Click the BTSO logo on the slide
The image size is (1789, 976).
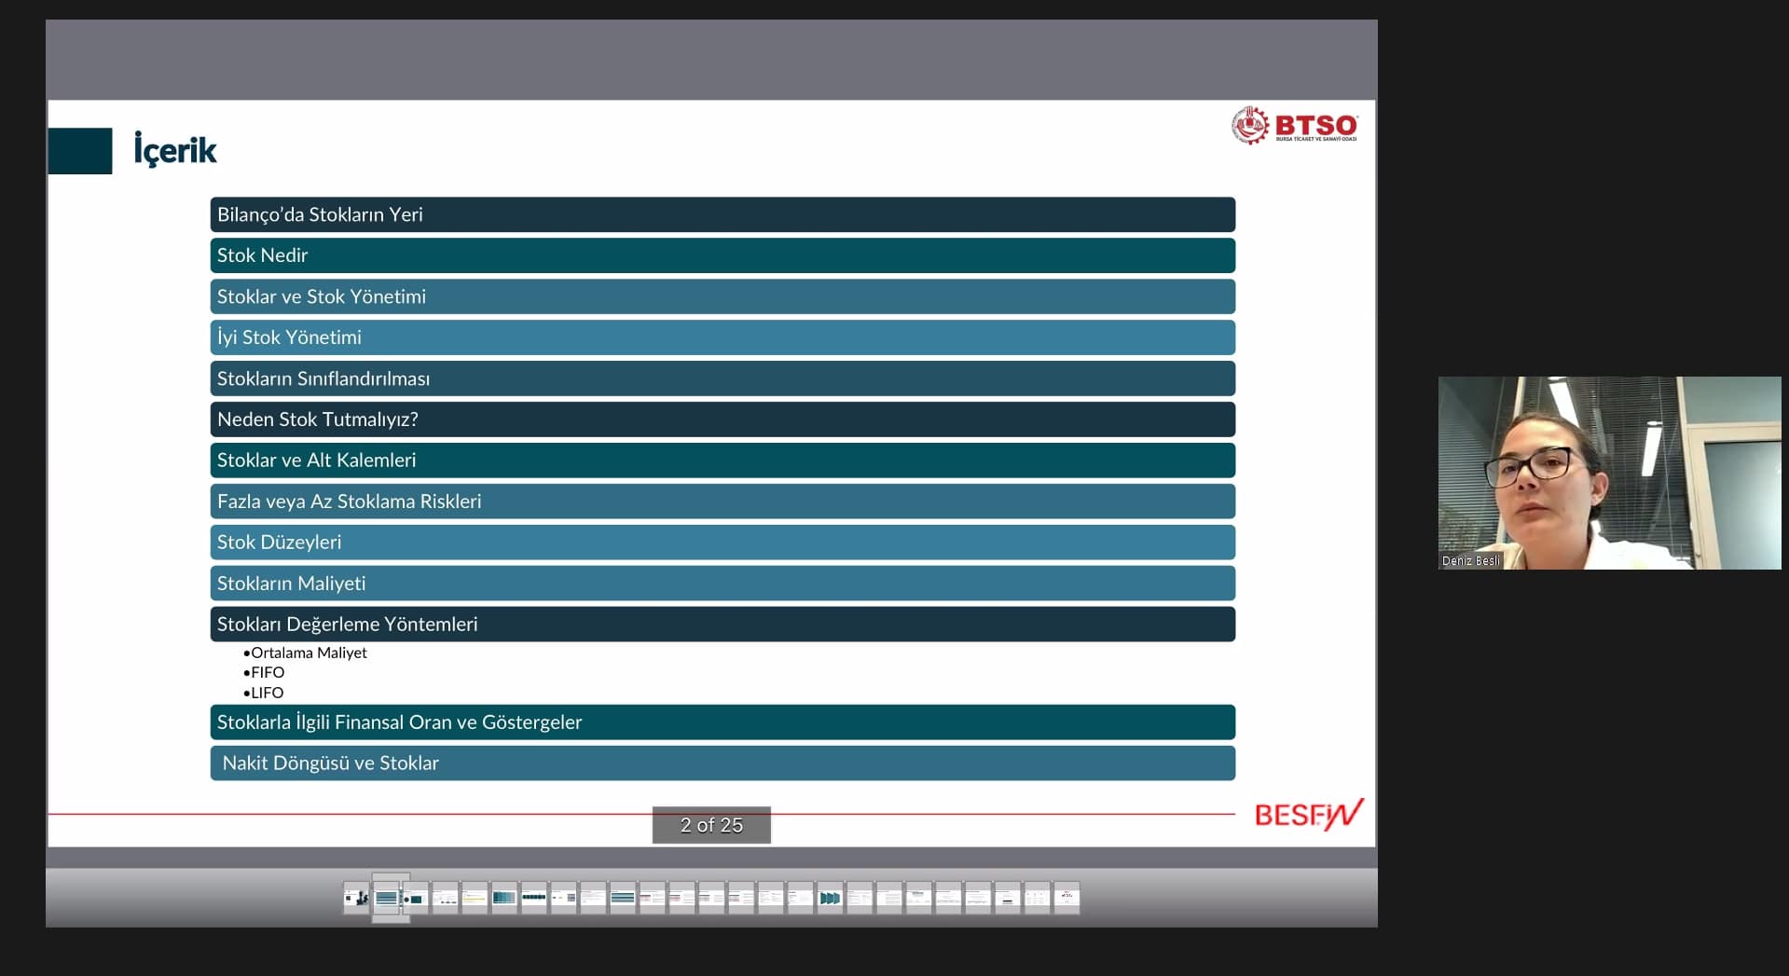click(1294, 126)
